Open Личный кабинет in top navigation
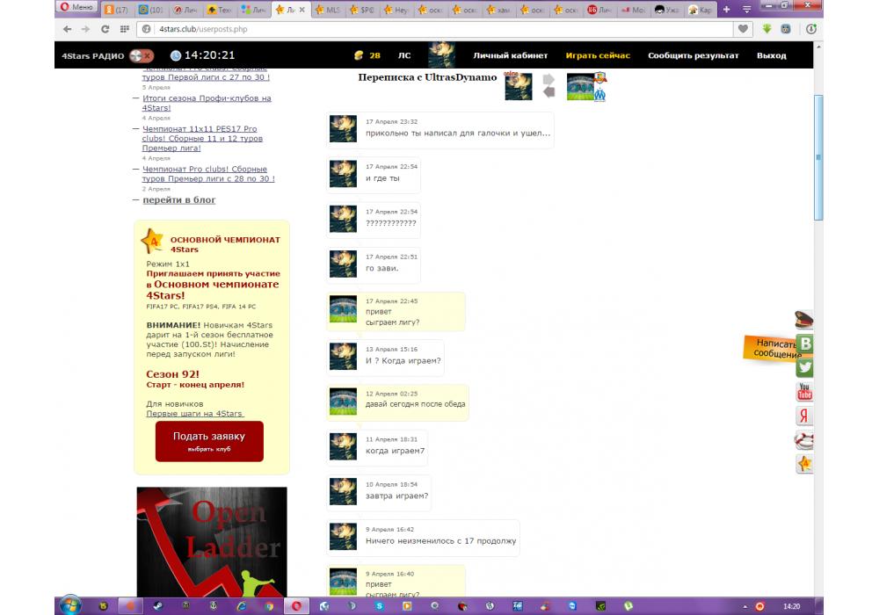This screenshot has width=879, height=615. [x=510, y=55]
